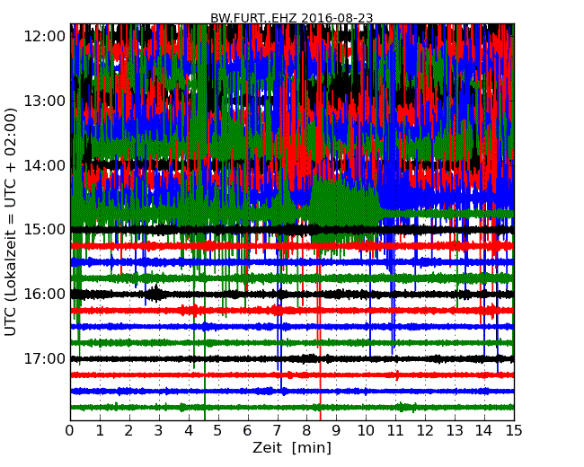The image size is (584, 467).
Task: Click the 16:00 y-axis label
Action: [45, 295]
